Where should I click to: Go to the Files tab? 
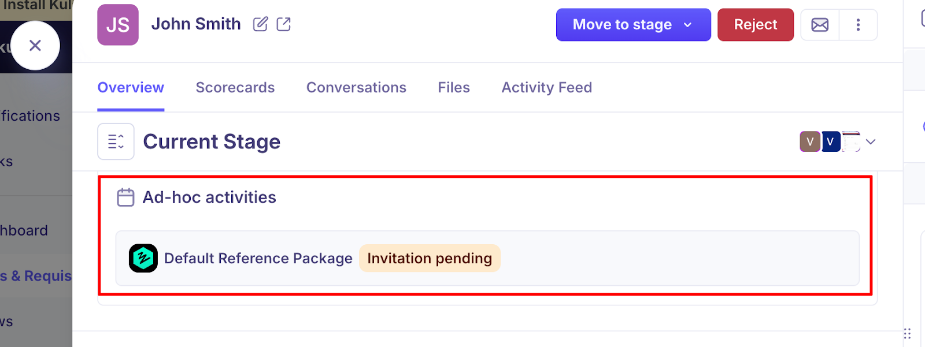click(454, 88)
